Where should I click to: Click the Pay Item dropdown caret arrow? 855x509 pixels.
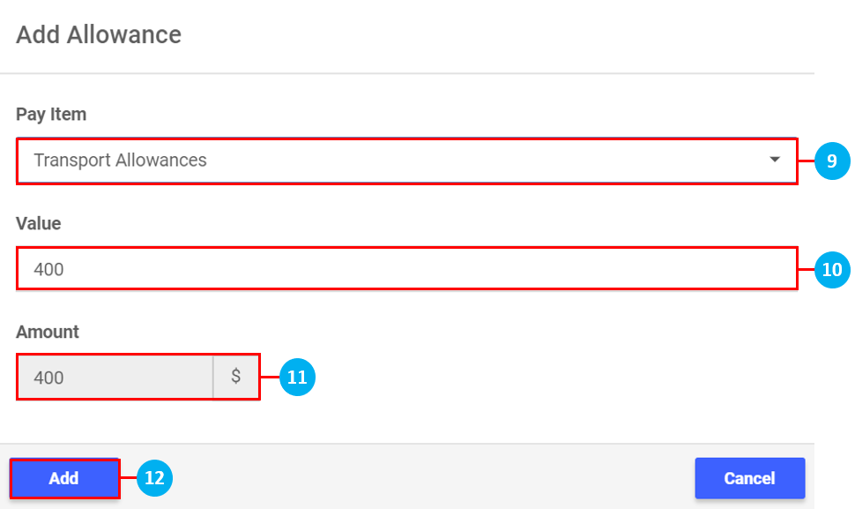775,160
